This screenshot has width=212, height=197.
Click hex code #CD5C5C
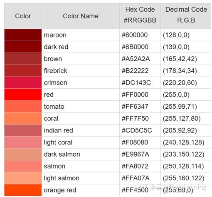click(137, 130)
